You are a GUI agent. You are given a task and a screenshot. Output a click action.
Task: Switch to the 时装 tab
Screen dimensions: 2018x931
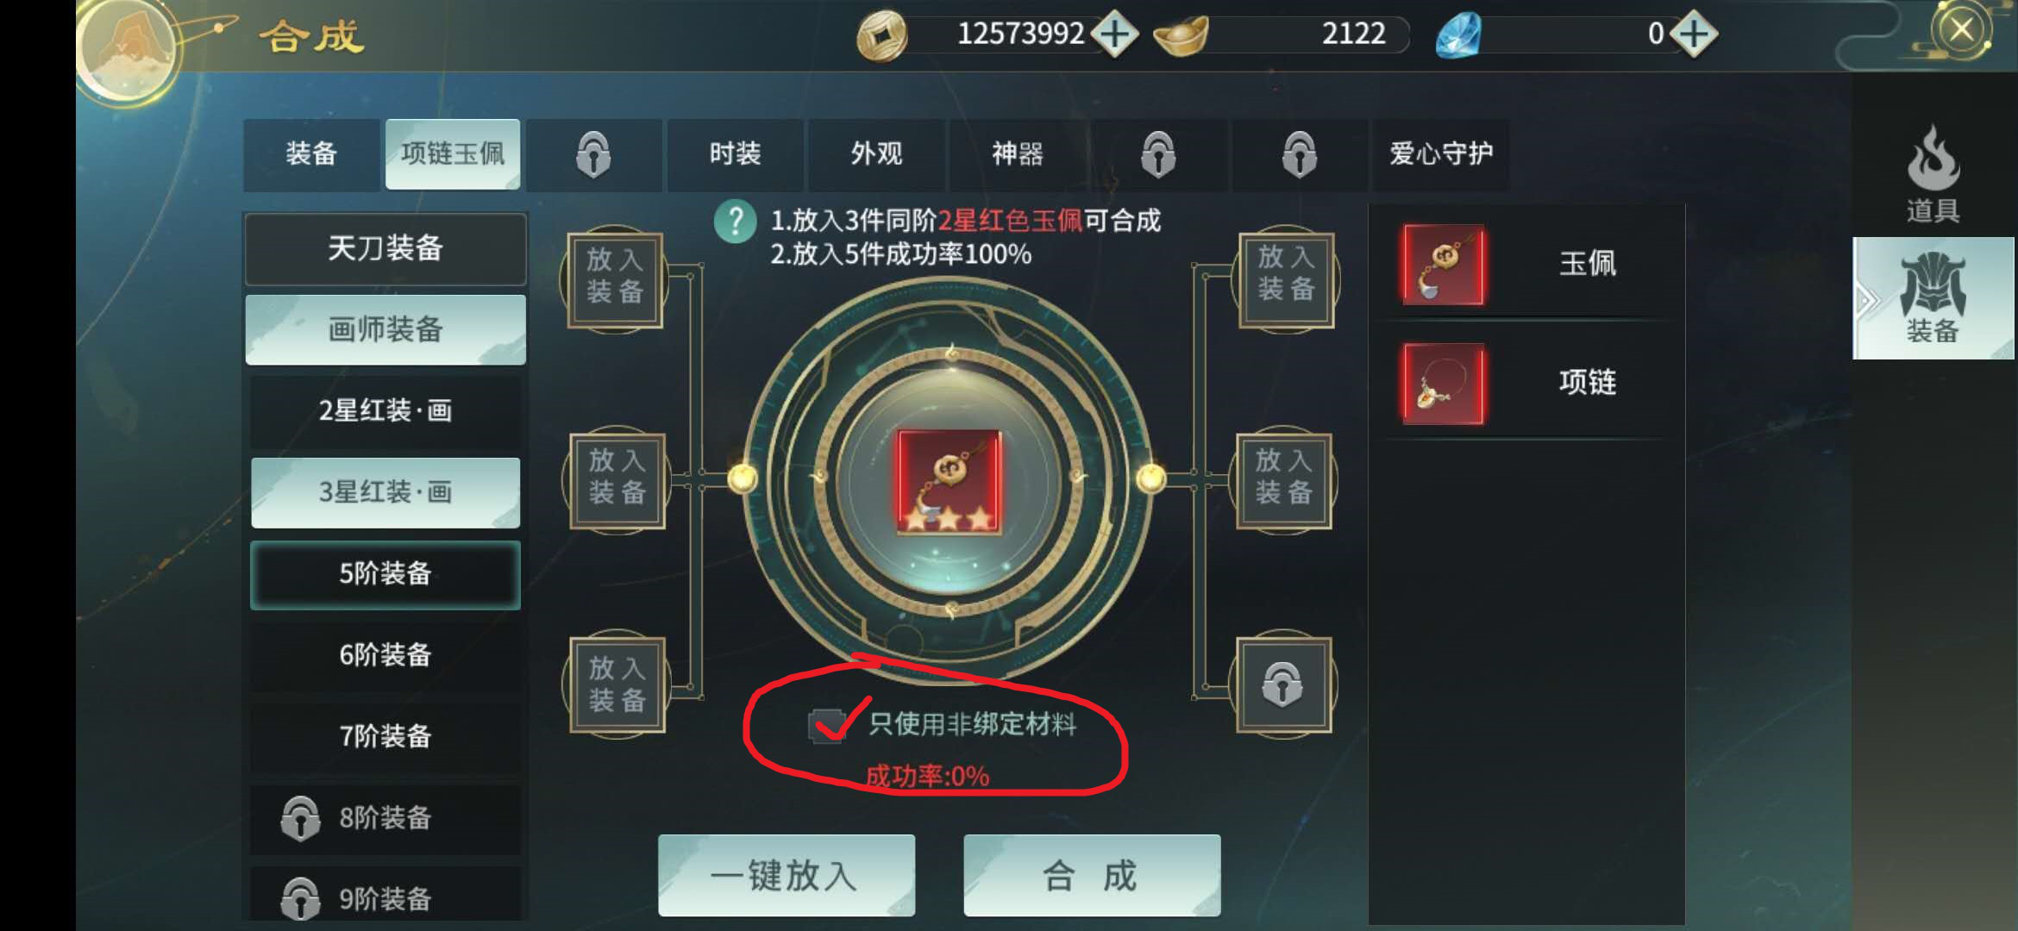point(735,154)
